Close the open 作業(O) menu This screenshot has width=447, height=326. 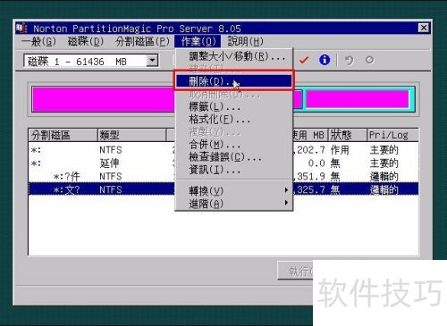pyautogui.click(x=198, y=41)
